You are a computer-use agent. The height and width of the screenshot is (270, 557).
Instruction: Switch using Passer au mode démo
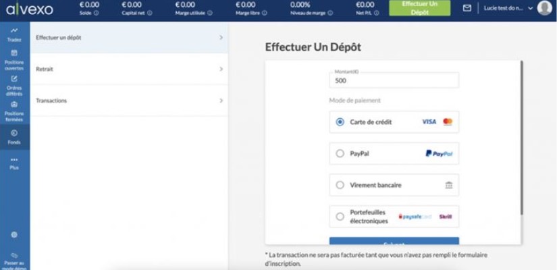click(14, 259)
